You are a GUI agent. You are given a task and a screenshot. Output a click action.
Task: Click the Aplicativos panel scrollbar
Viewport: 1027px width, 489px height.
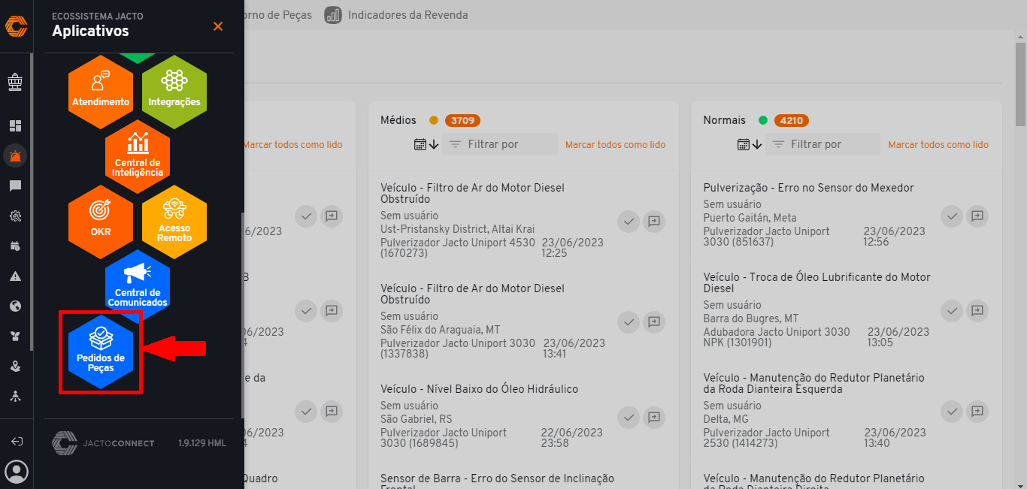click(x=241, y=314)
